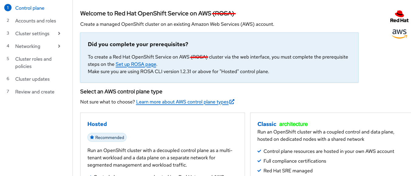Click the step 1 number circle
This screenshot has width=411, height=176.
tap(8, 8)
